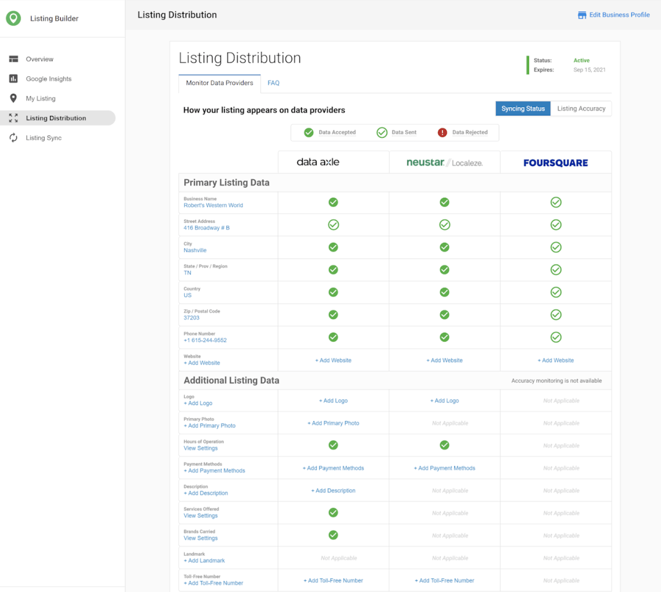Click the Listing Builder logo icon
The width and height of the screenshot is (661, 592).
click(x=14, y=18)
